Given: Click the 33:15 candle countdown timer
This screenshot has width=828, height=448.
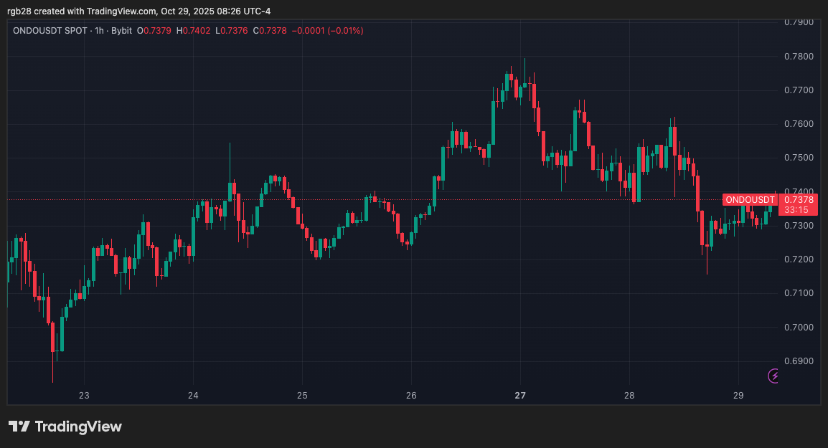Looking at the screenshot, I should tap(797, 210).
